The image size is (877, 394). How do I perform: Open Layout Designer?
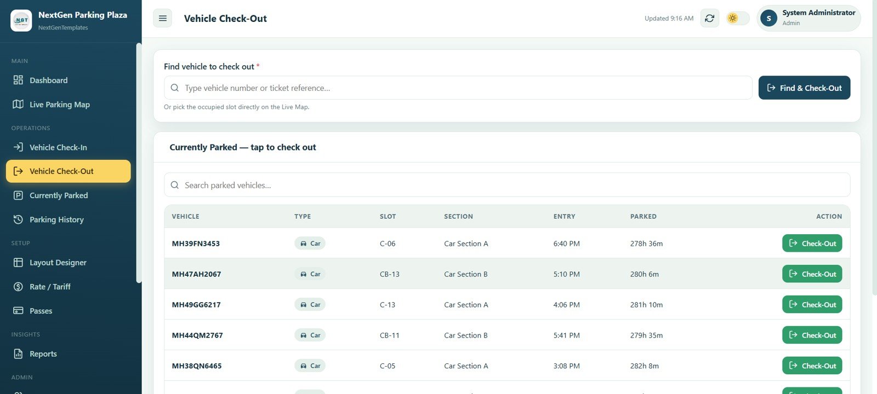68,263
